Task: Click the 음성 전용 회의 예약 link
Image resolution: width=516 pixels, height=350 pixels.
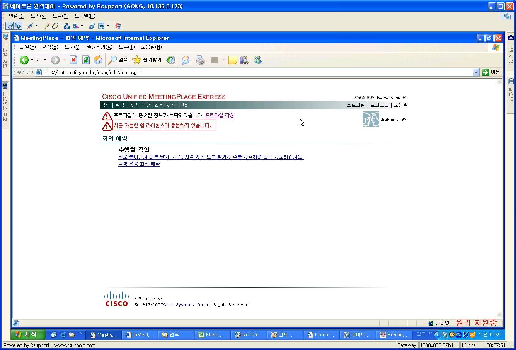Action: point(139,164)
